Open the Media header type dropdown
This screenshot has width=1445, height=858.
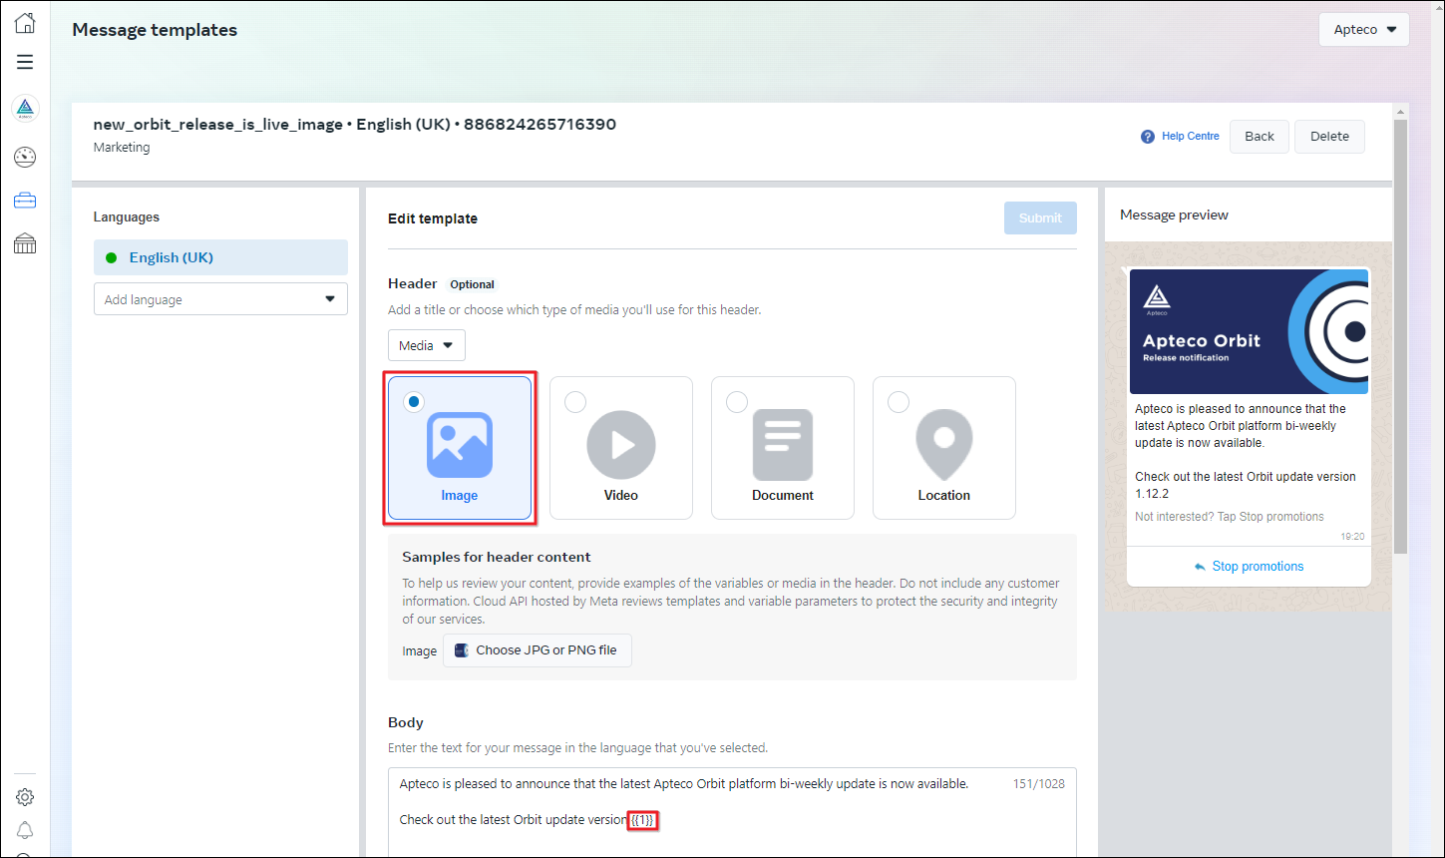click(426, 345)
